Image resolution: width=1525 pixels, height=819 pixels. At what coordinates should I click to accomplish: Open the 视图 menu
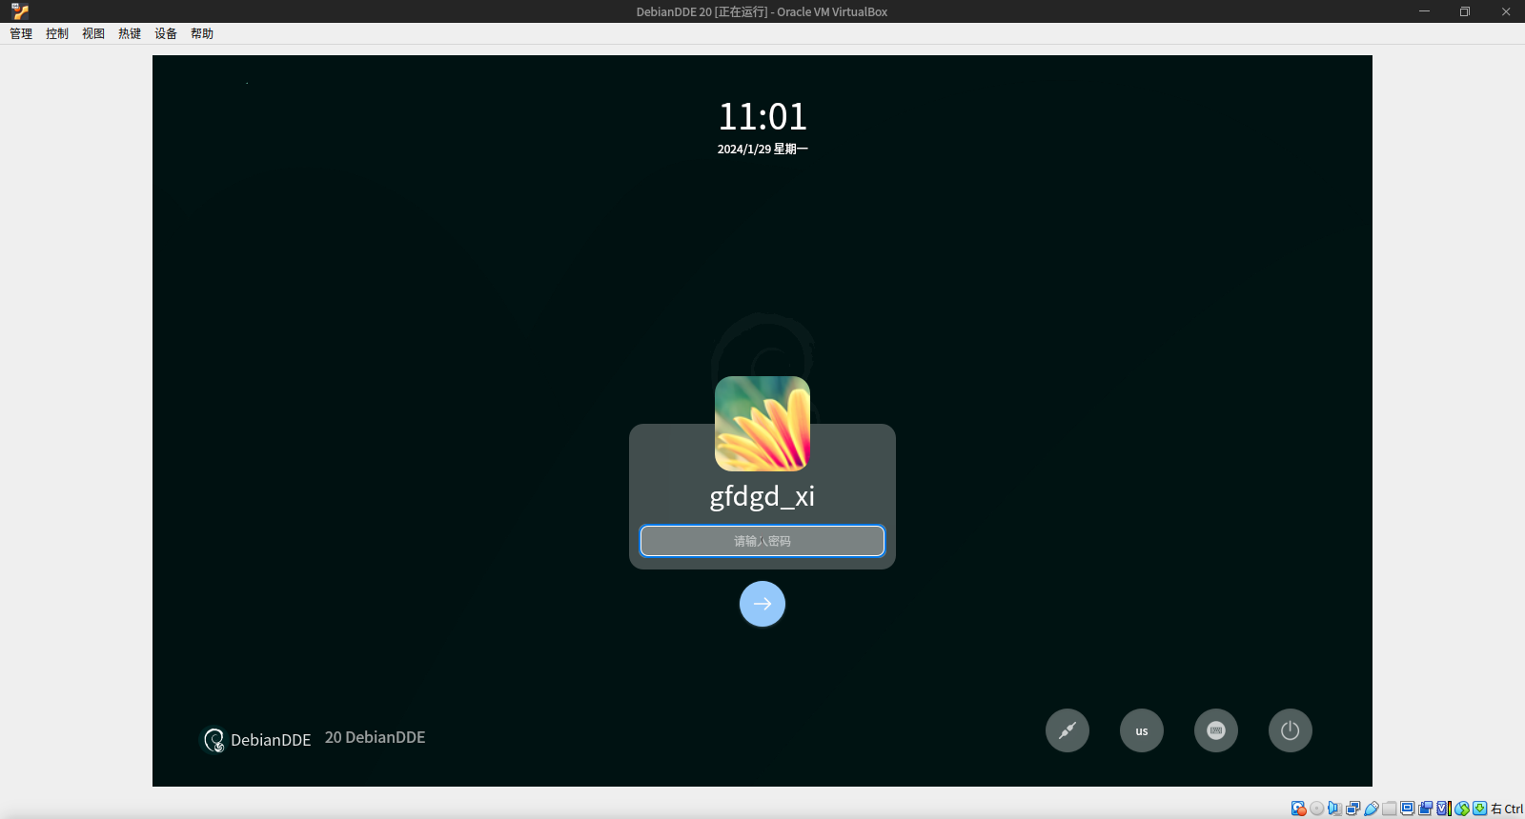(x=93, y=33)
